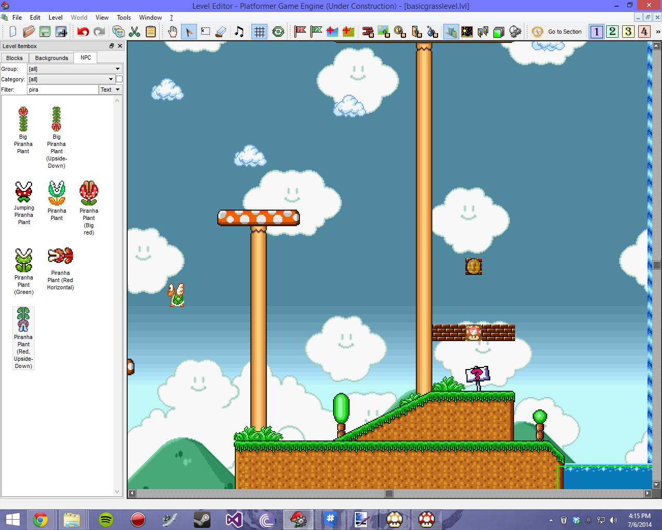Open Steam from the taskbar
Image resolution: width=662 pixels, height=530 pixels.
coord(202,520)
